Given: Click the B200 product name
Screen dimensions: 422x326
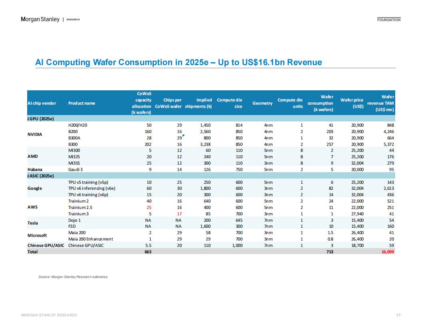Looking at the screenshot, I should pos(73,131).
